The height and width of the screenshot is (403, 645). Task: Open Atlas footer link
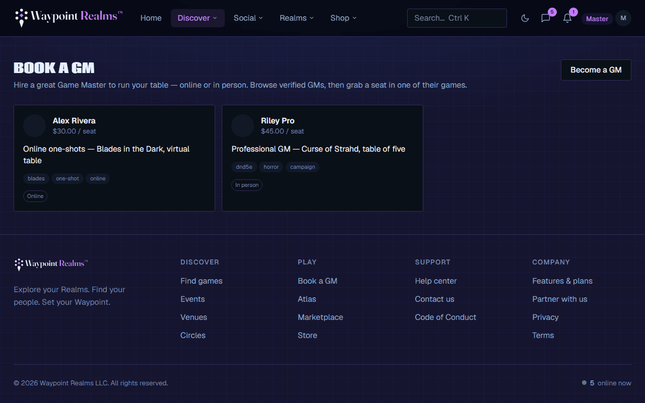click(307, 299)
